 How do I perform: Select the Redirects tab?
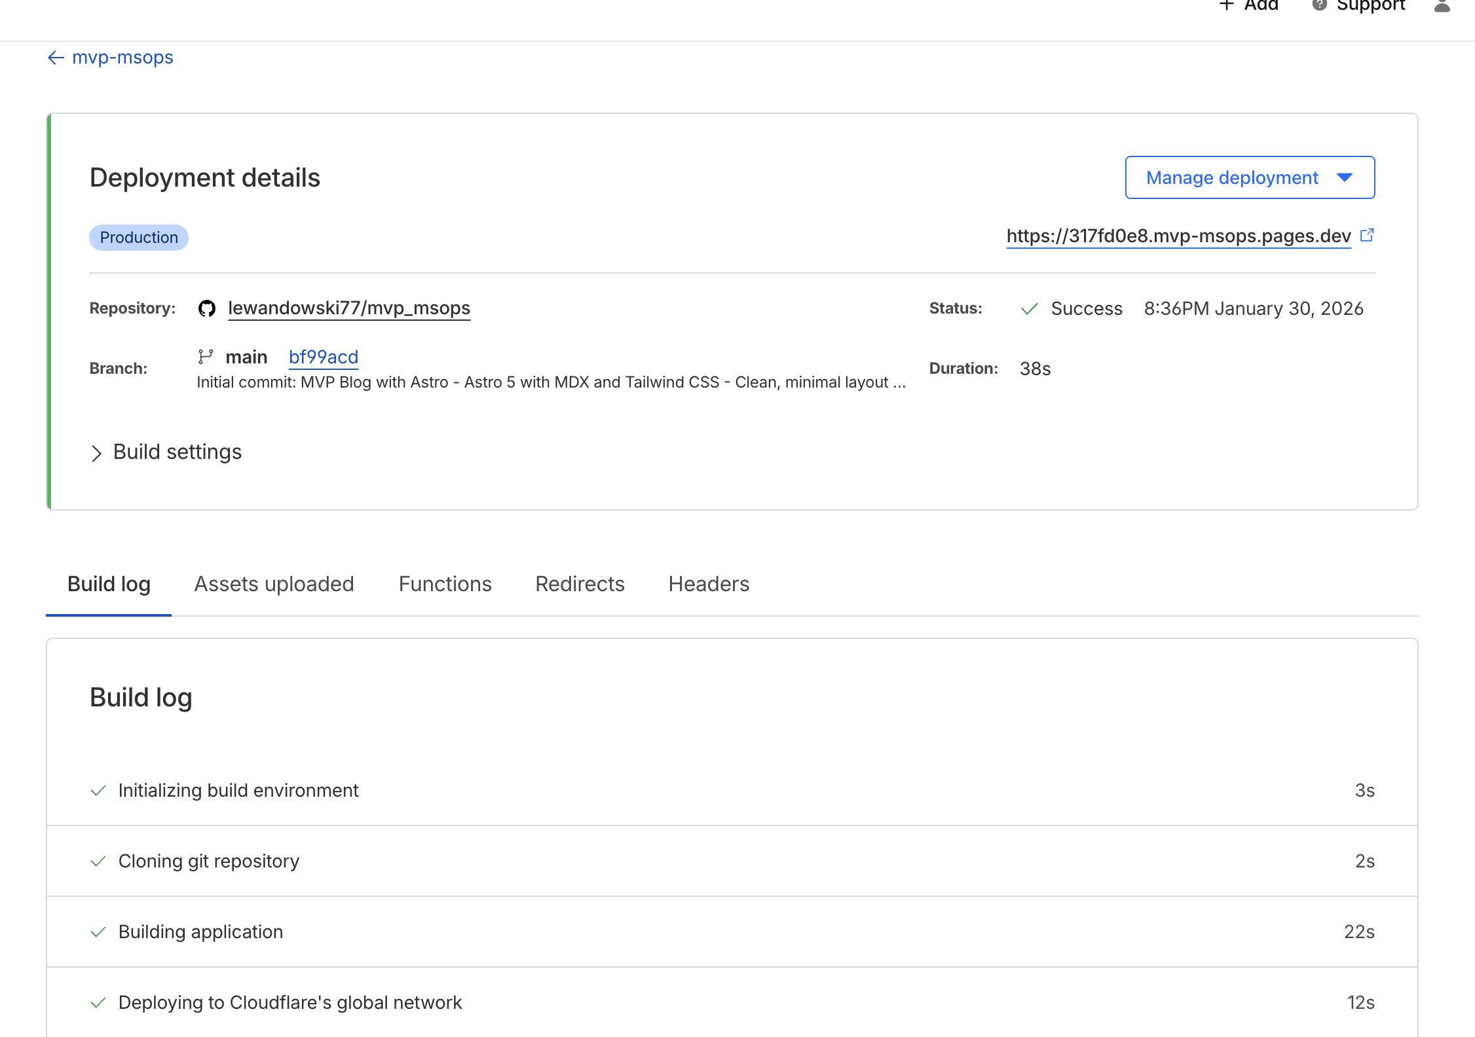point(580,584)
